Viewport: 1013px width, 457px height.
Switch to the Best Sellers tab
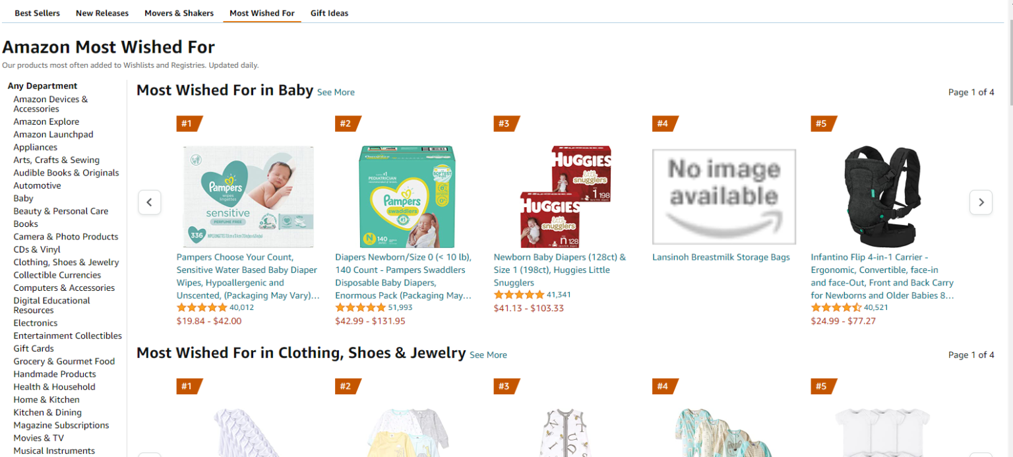click(x=37, y=13)
